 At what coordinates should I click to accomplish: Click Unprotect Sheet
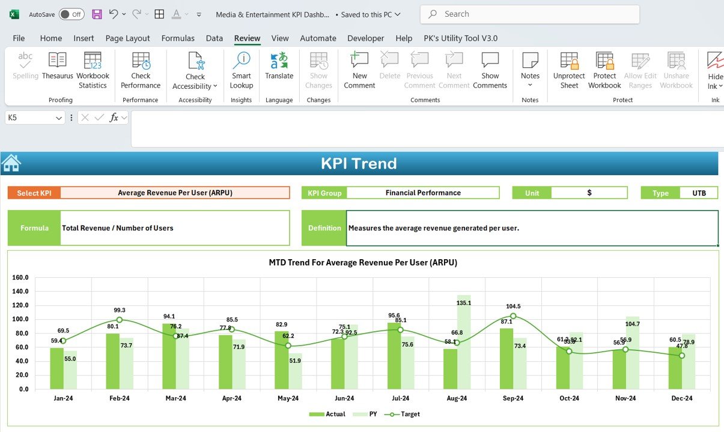pyautogui.click(x=569, y=70)
